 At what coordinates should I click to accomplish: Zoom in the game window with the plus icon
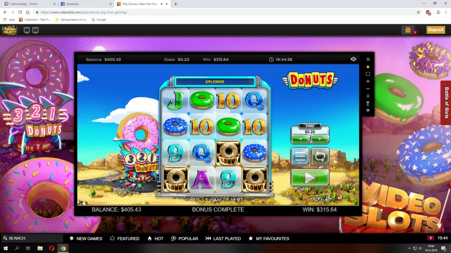click(368, 81)
